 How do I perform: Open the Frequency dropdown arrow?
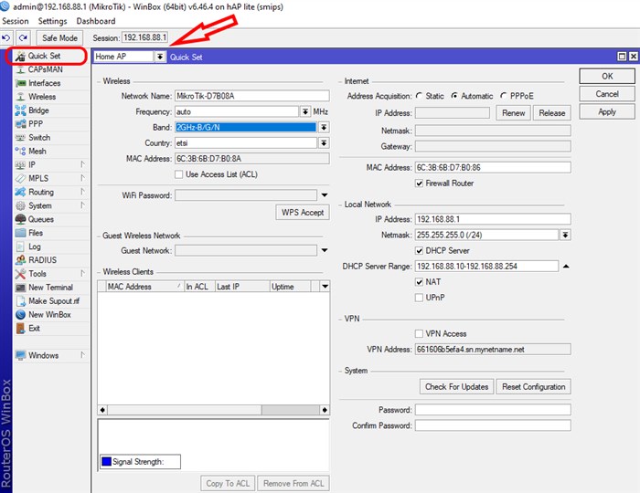click(305, 111)
